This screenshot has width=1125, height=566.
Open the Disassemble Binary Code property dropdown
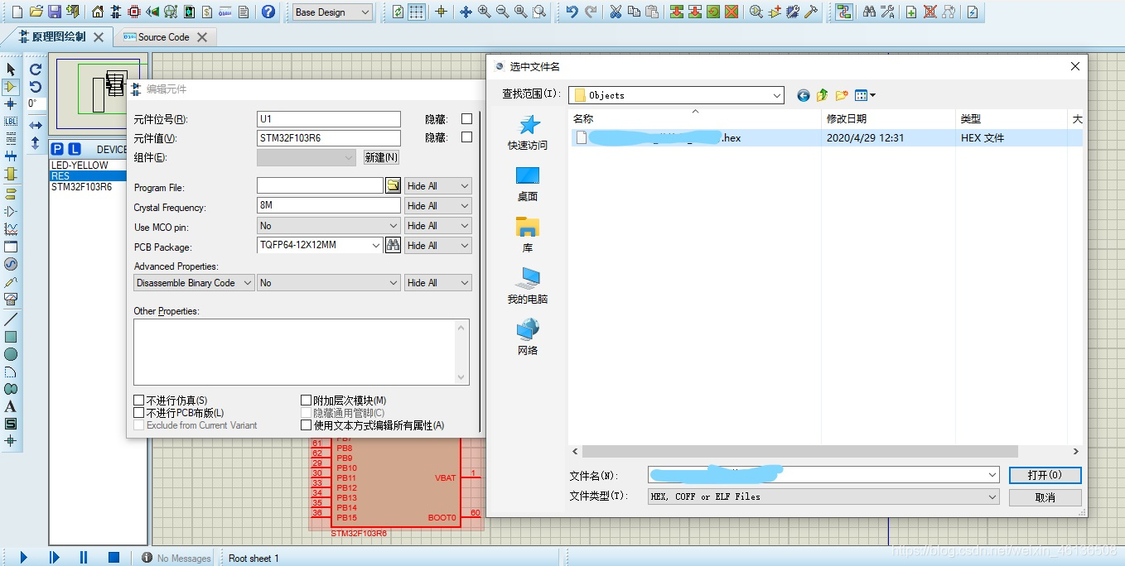click(194, 283)
